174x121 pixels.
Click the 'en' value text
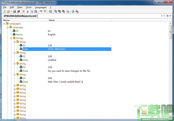[x=49, y=31]
